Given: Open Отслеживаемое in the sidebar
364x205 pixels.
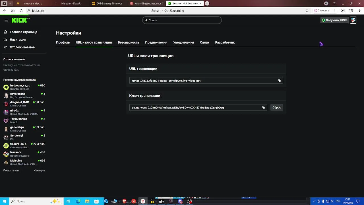Looking at the screenshot, I should click(22, 47).
